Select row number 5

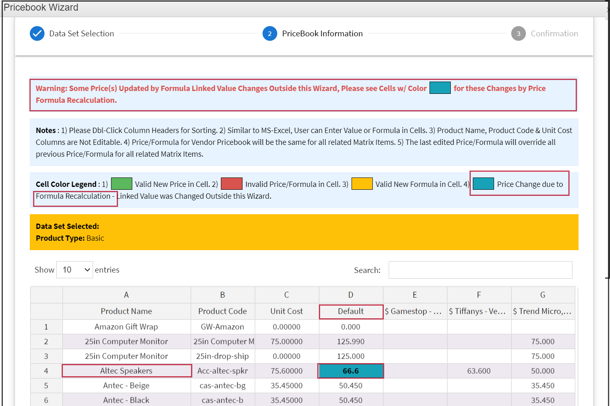(46, 386)
